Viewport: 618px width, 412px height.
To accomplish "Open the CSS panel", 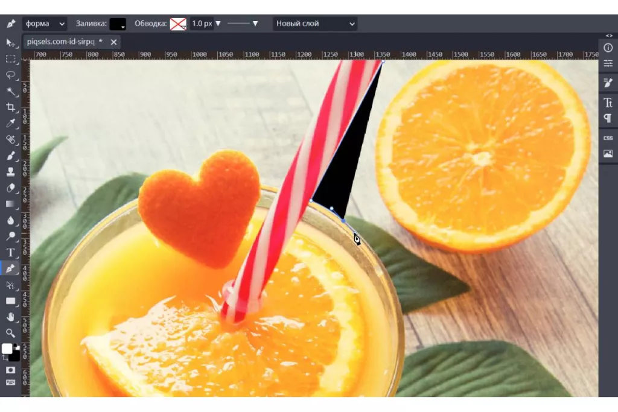I will click(x=608, y=138).
